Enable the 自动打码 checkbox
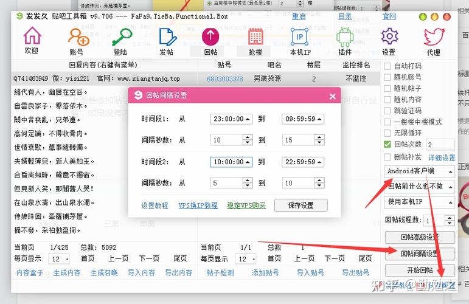This screenshot has width=469, height=304. 387,66
